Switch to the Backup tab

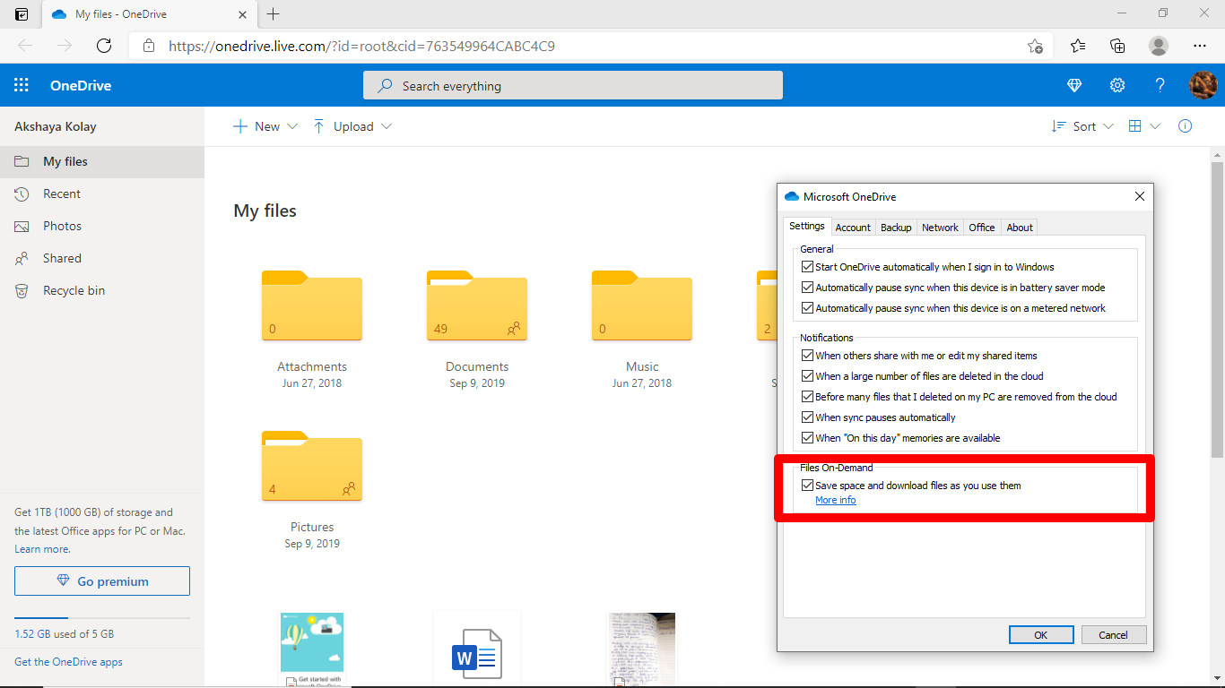click(896, 228)
